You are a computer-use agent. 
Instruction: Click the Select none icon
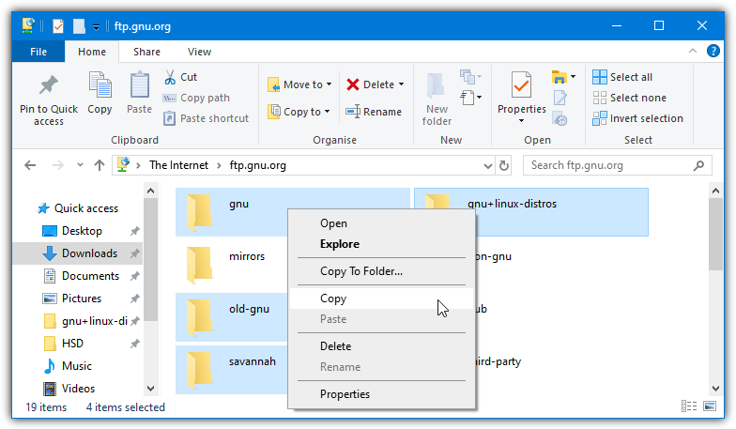pyautogui.click(x=599, y=98)
